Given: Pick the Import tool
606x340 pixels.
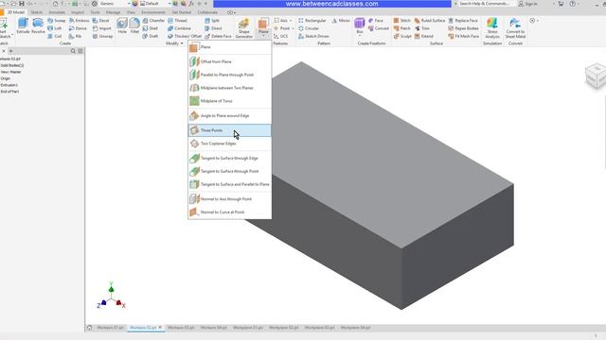Looking at the screenshot, I should 102,28.
